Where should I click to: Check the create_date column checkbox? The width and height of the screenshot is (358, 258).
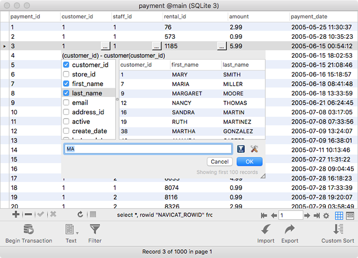[x=66, y=131]
